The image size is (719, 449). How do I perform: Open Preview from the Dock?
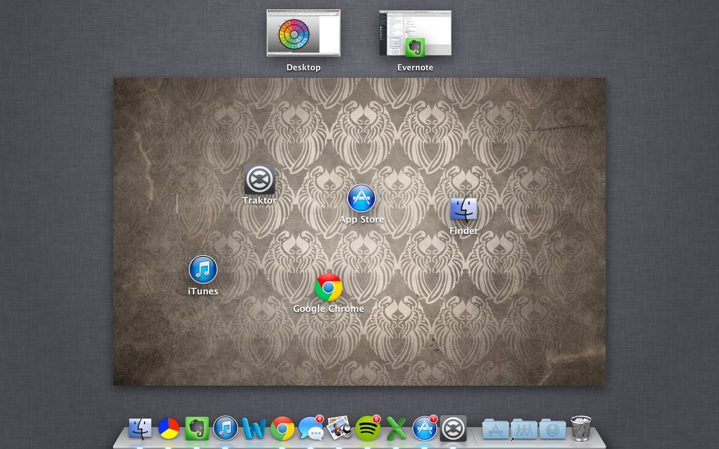tap(340, 428)
